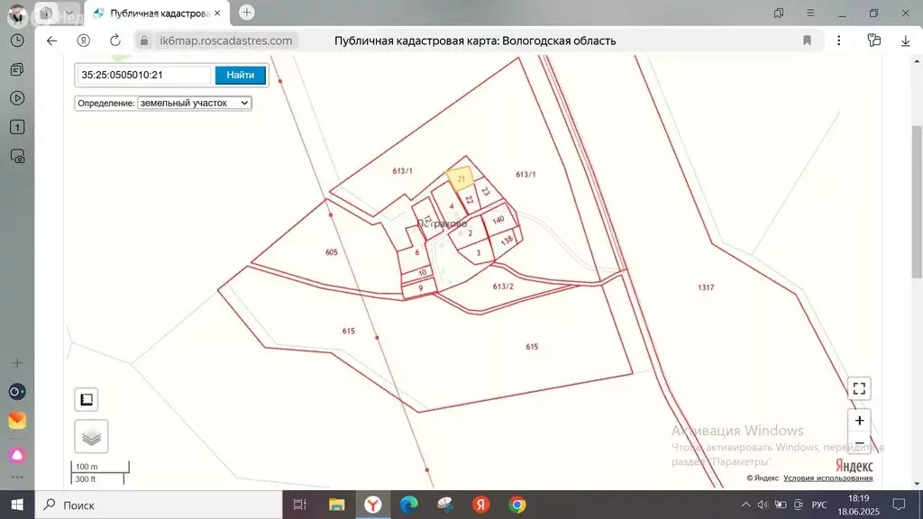
Task: Open Google Chrome from the taskbar
Action: [517, 505]
